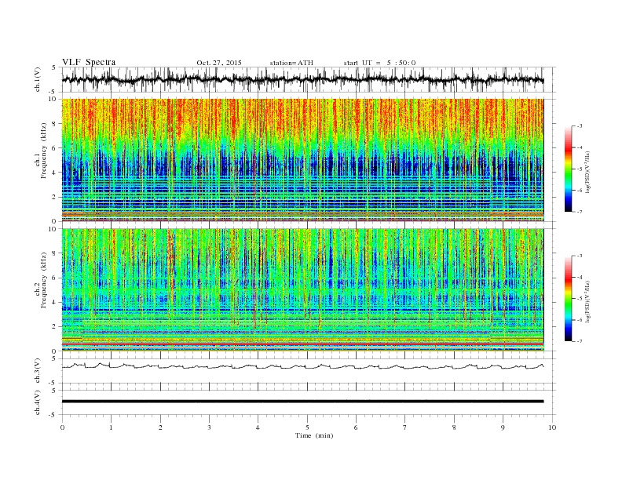This screenshot has width=622, height=480.
Task: Click the "6" kHz tick on ch.1 frequency axis
Action: click(x=55, y=147)
